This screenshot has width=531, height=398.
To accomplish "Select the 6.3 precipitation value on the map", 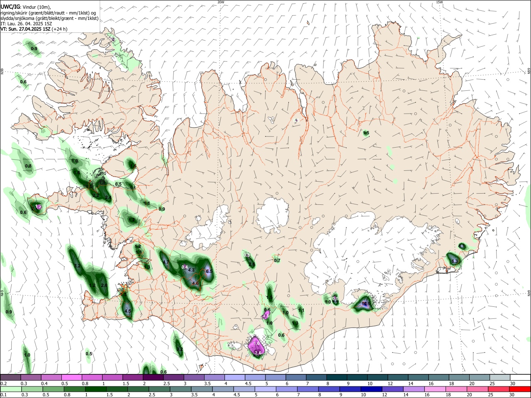I will (x=454, y=261).
